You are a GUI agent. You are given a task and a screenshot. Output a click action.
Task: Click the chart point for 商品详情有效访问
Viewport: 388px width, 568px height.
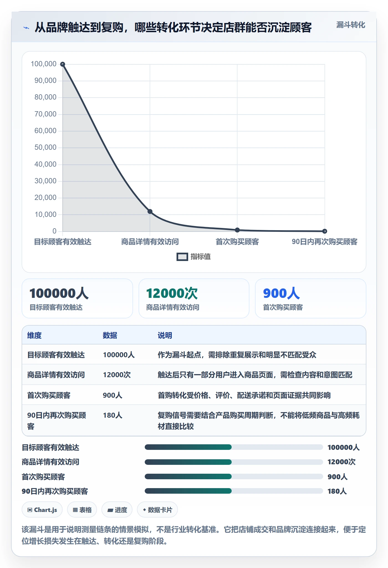tap(150, 211)
